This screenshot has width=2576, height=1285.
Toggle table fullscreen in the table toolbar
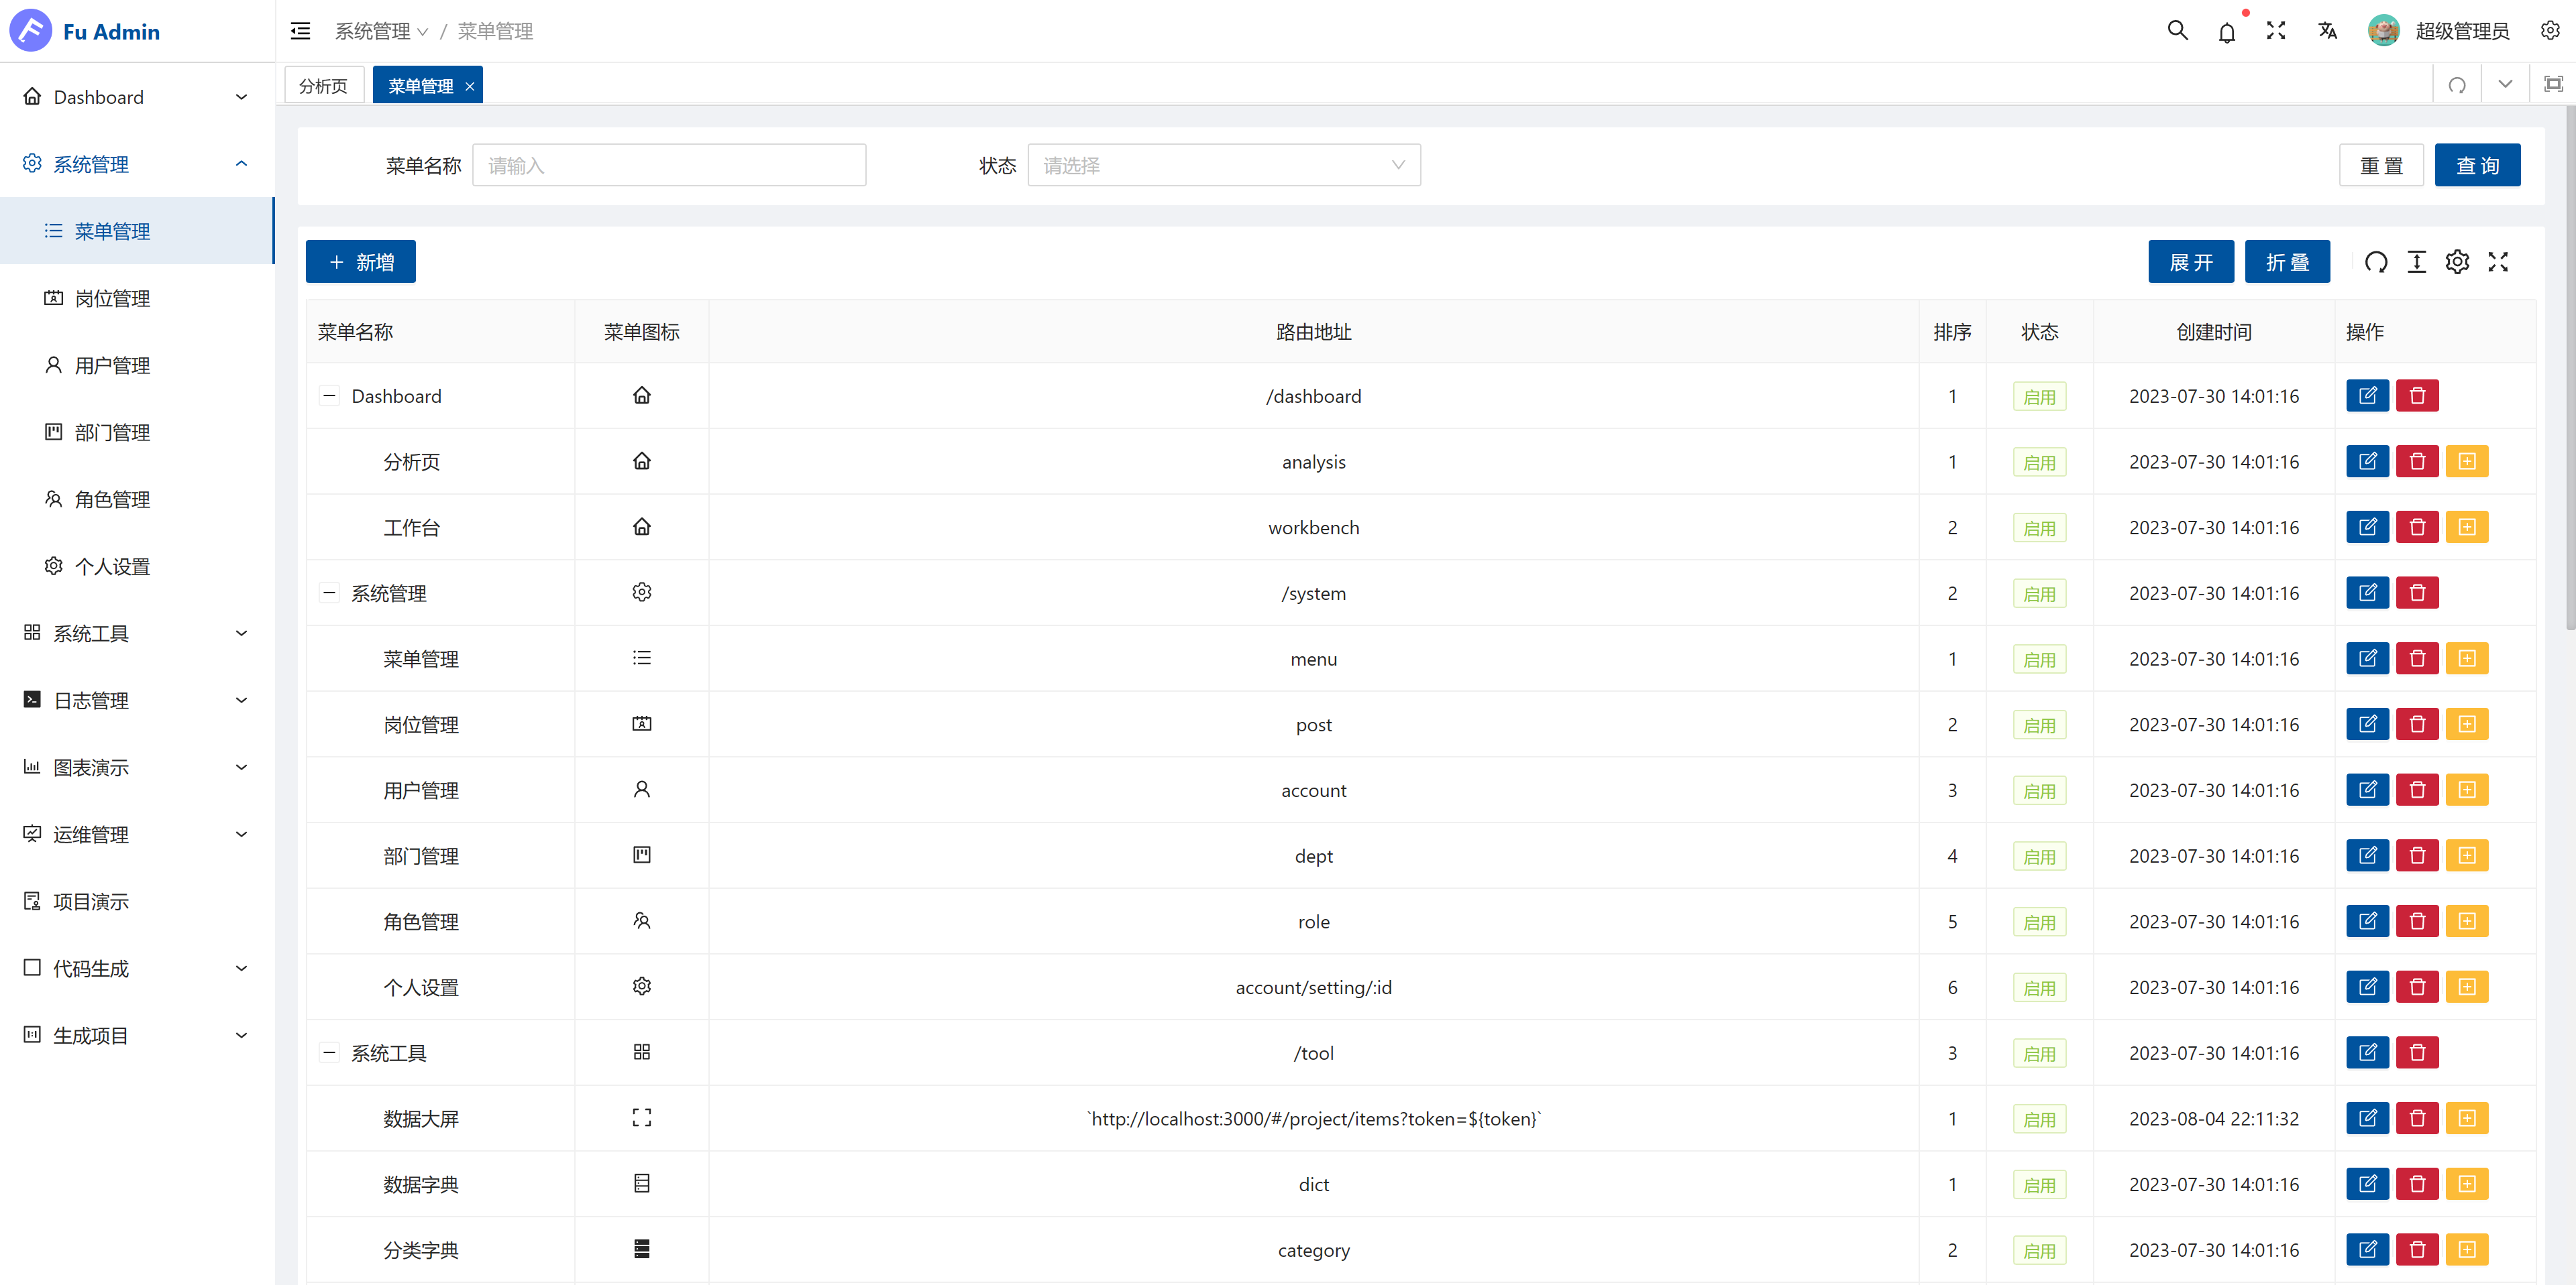[2498, 262]
